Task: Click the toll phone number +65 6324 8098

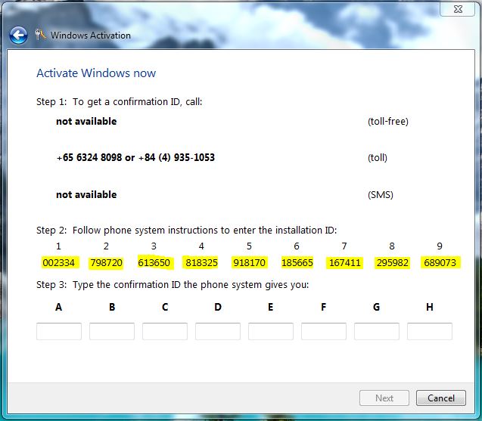Action: point(89,157)
